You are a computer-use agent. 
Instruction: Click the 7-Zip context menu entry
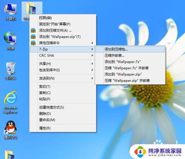pyautogui.click(x=63, y=49)
